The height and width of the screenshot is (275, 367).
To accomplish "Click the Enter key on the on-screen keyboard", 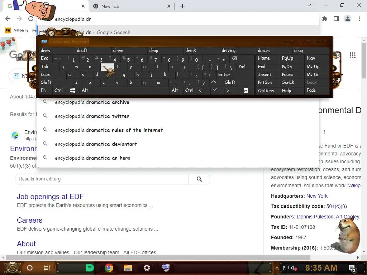I will pos(235,74).
